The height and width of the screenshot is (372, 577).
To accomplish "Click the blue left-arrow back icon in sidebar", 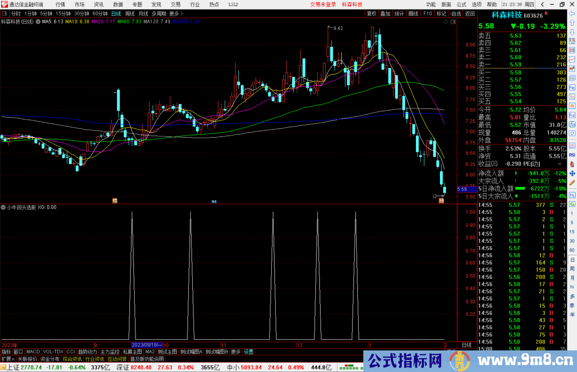I will click(572, 14).
